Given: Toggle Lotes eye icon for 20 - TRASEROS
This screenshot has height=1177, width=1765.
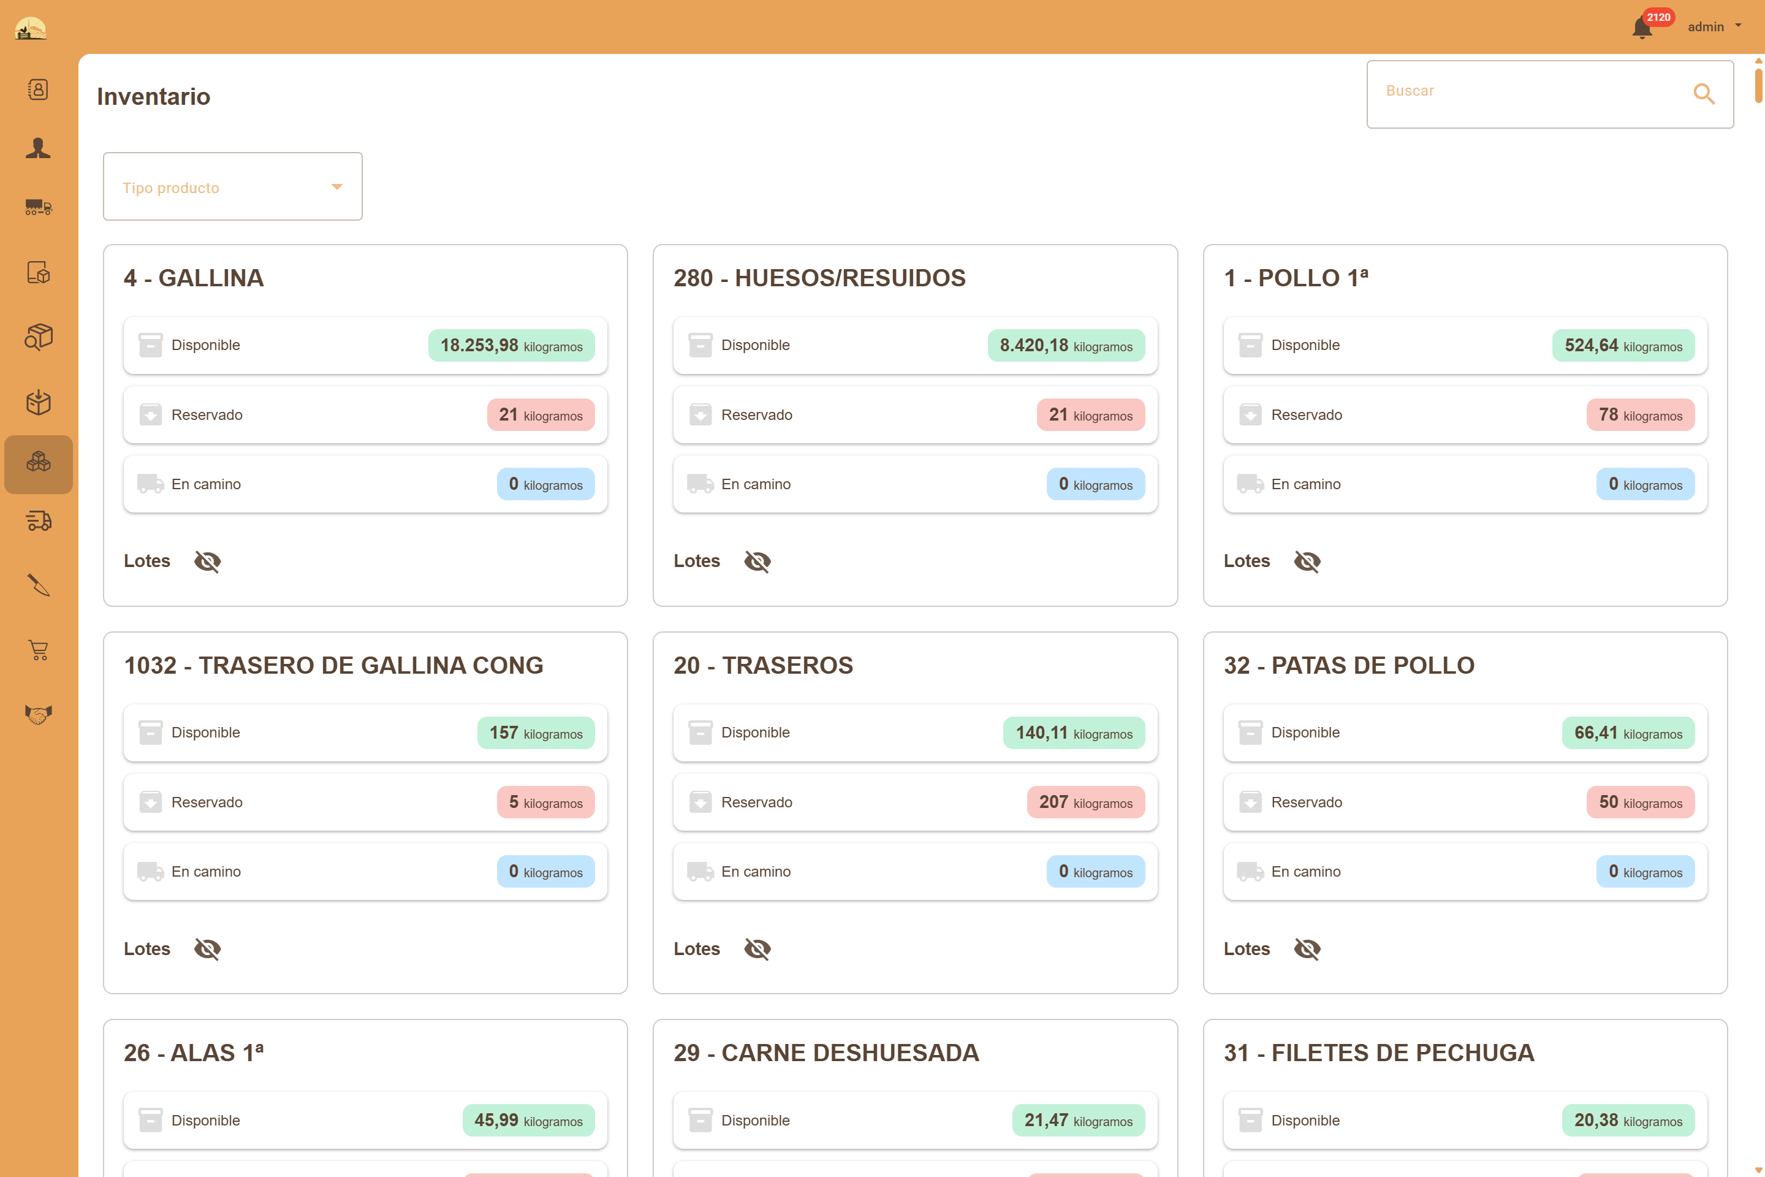Looking at the screenshot, I should click(757, 949).
